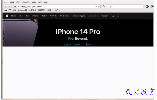Screen dimensions: 157x100
Task: Reload the page with the refresh icon
Action: tap(99, 7)
